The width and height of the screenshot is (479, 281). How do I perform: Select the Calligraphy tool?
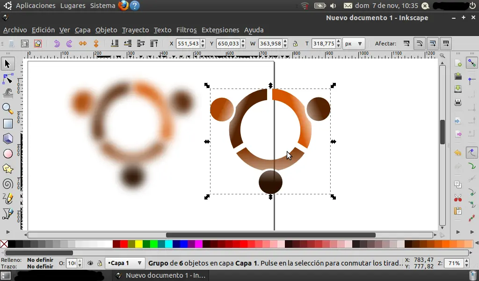coord(7,199)
